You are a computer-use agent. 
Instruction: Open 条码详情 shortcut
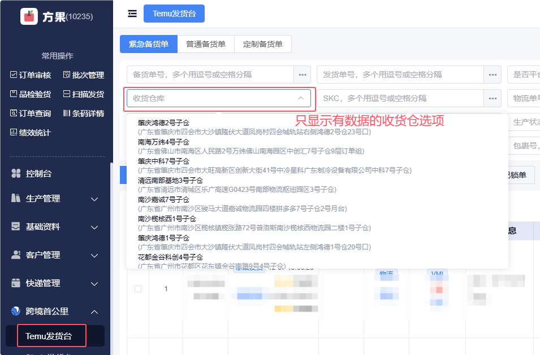point(84,113)
